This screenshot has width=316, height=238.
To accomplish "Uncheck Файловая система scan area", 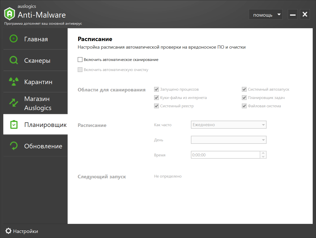I will point(244,106).
